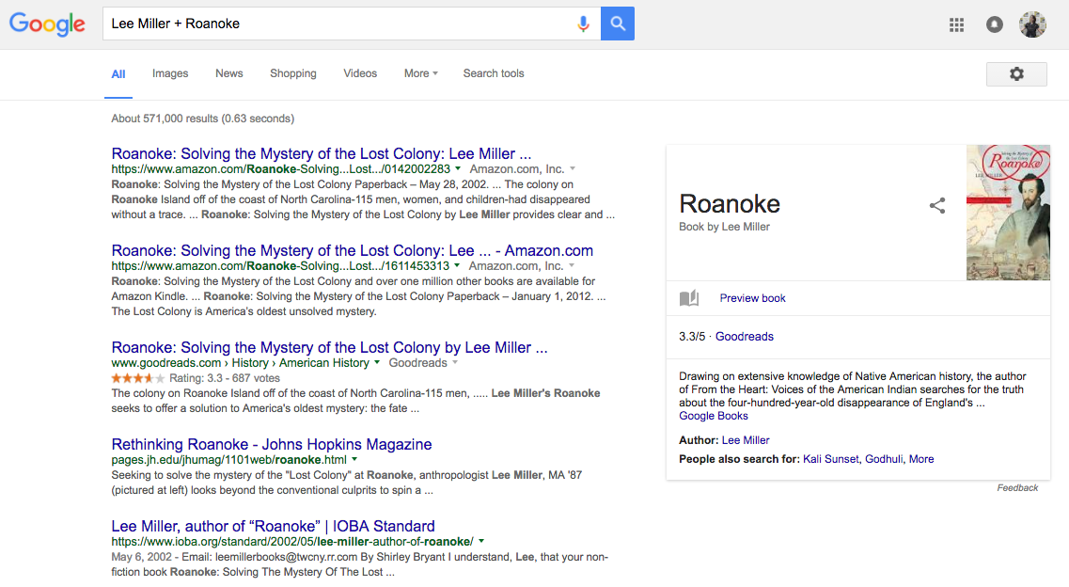Click Preview book link
The width and height of the screenshot is (1069, 587).
[x=753, y=298]
